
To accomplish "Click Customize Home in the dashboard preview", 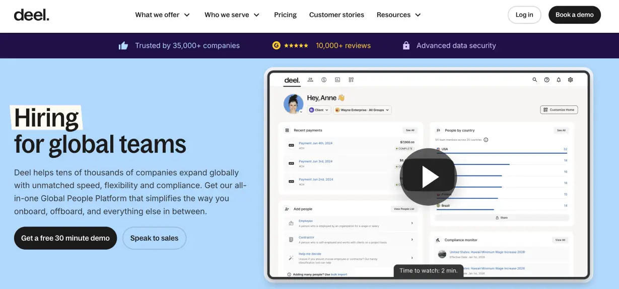I will pos(559,109).
